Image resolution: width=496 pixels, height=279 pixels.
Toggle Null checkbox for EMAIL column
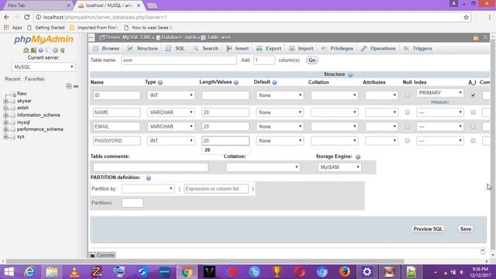407,126
